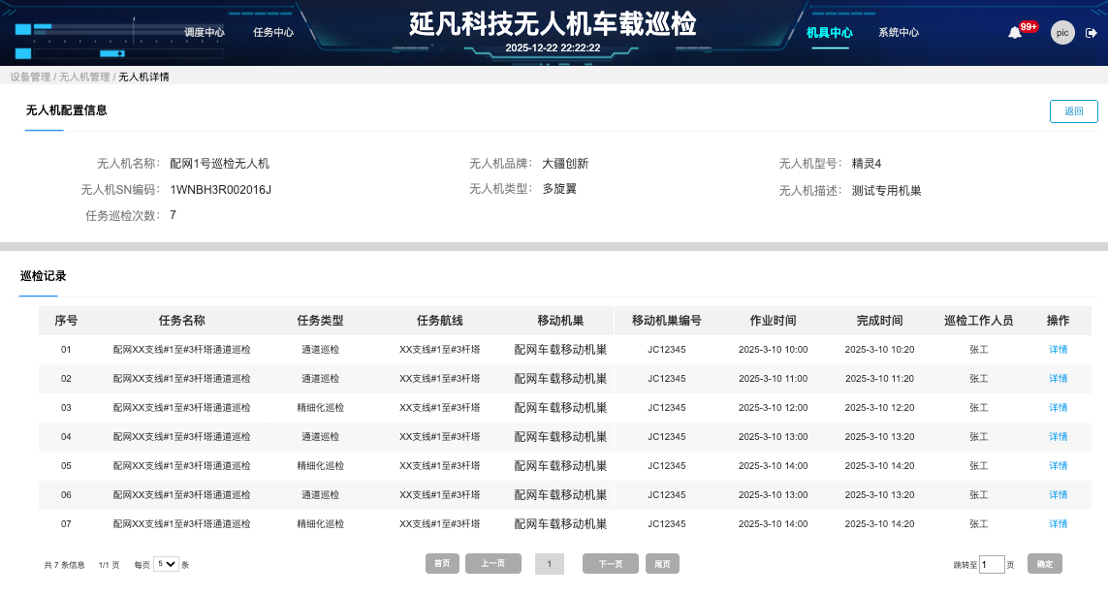Click the 首页 pagination button

pyautogui.click(x=442, y=563)
